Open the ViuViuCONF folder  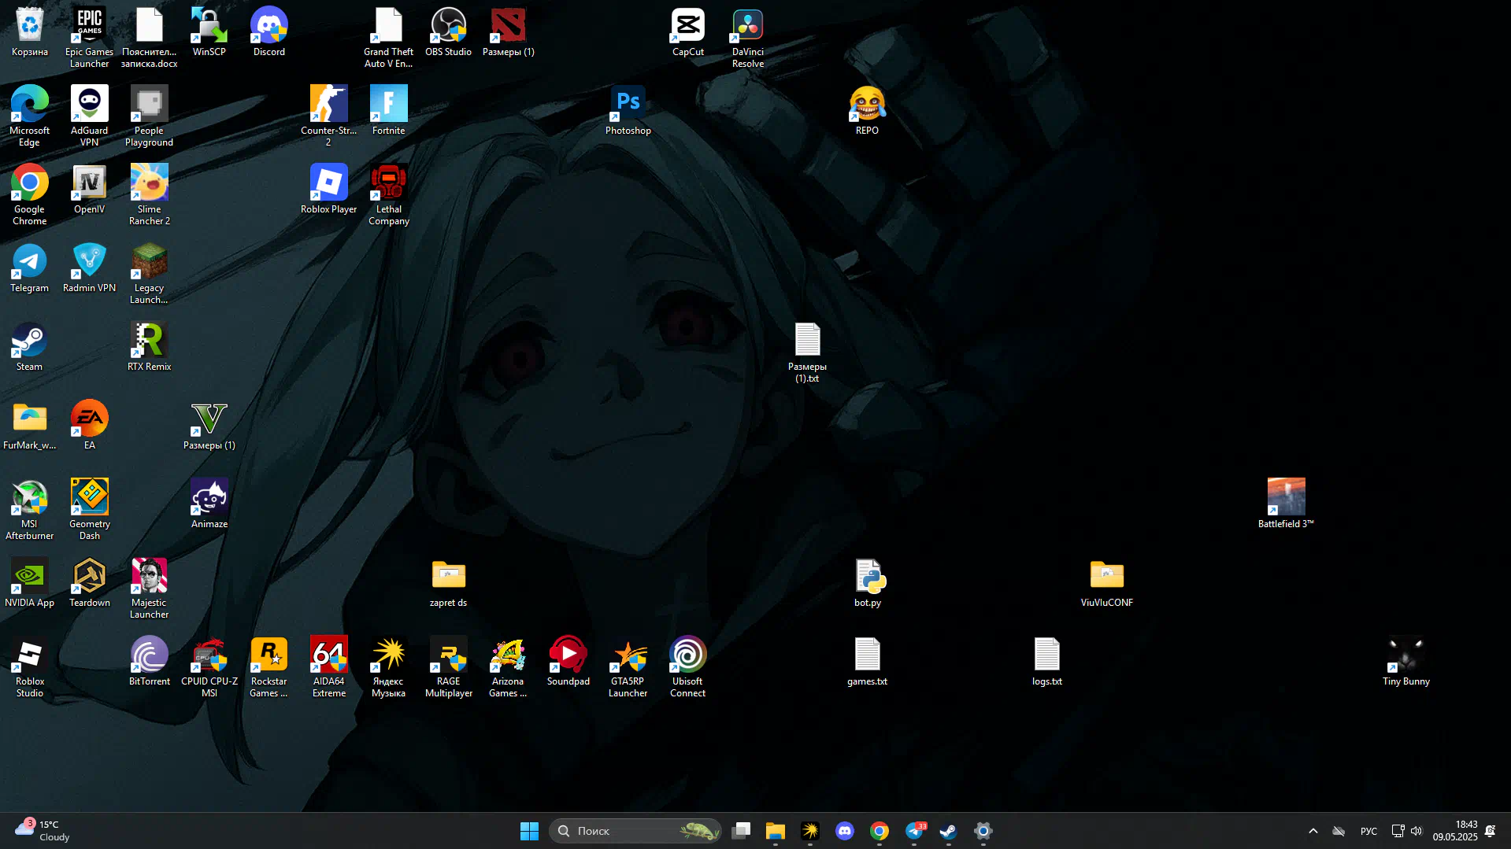pos(1107,583)
